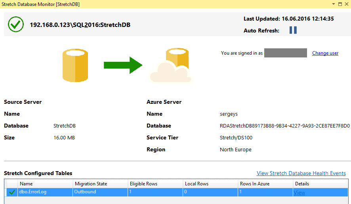Image resolution: width=351 pixels, height=204 pixels.
Task: Open View Stretch Database Health Events link
Action: 301,173
